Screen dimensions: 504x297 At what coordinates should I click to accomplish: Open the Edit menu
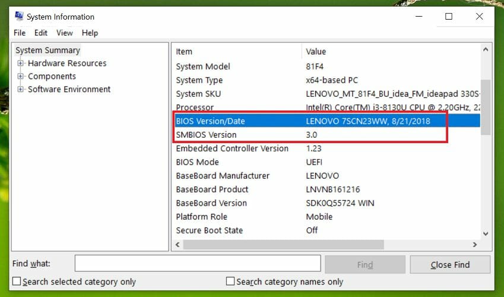(x=41, y=33)
